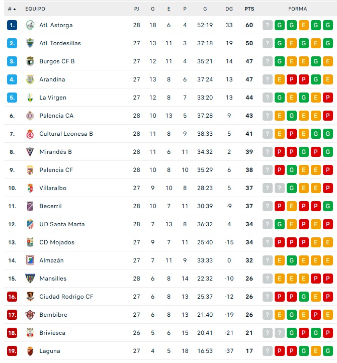
Task: Sort standings by PTS column header
Action: click(249, 9)
